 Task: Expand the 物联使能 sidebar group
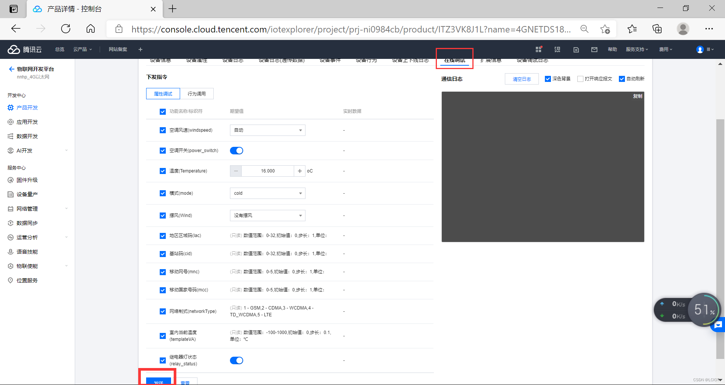click(37, 266)
